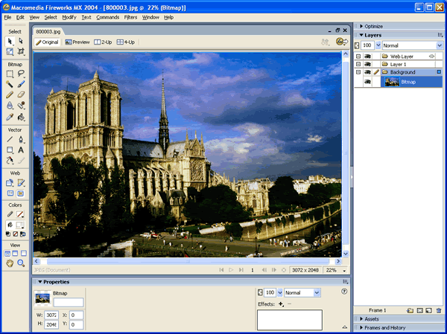
Task: Select the 800003.jpg document tab
Action: (48, 31)
